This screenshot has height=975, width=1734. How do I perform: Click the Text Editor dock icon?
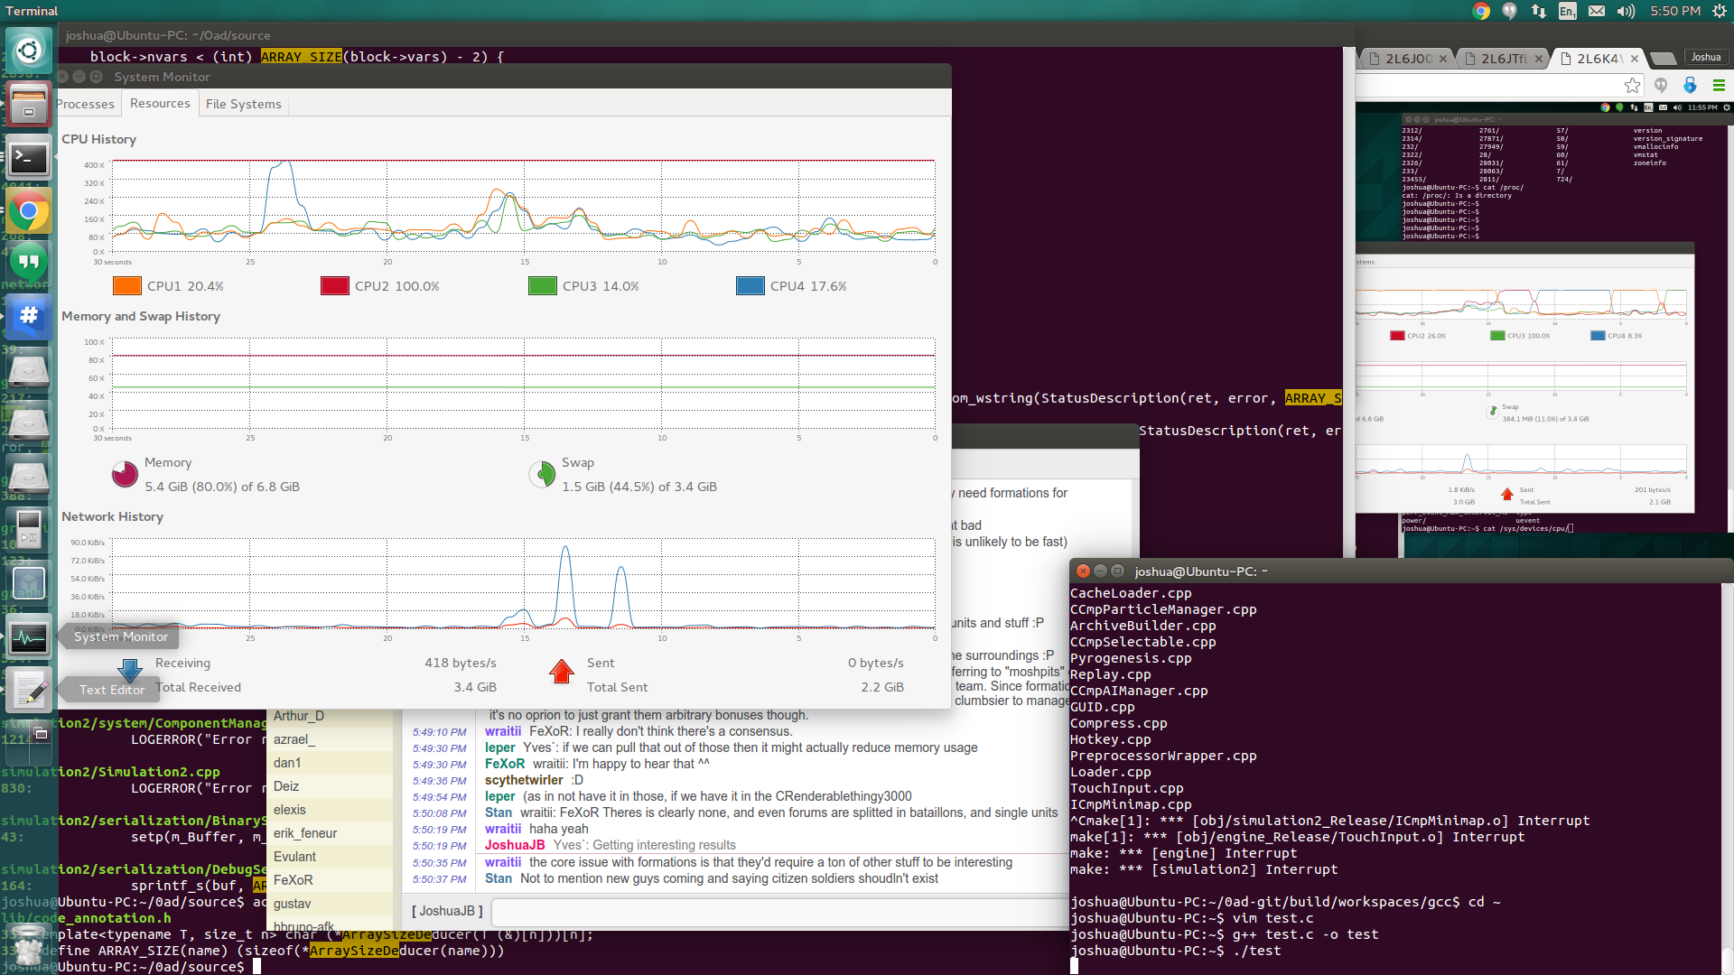(29, 691)
